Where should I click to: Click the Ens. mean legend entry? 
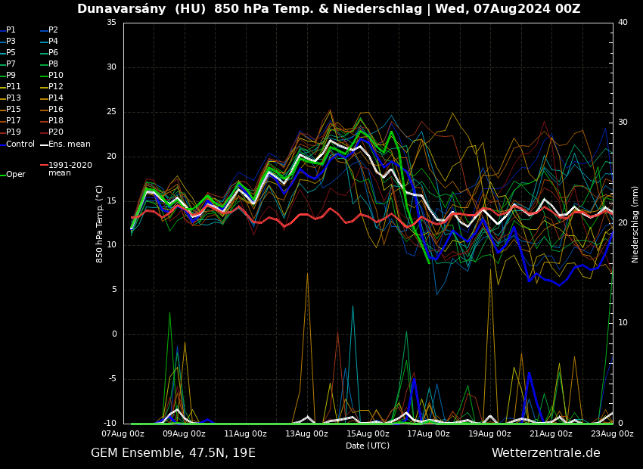pyautogui.click(x=69, y=144)
